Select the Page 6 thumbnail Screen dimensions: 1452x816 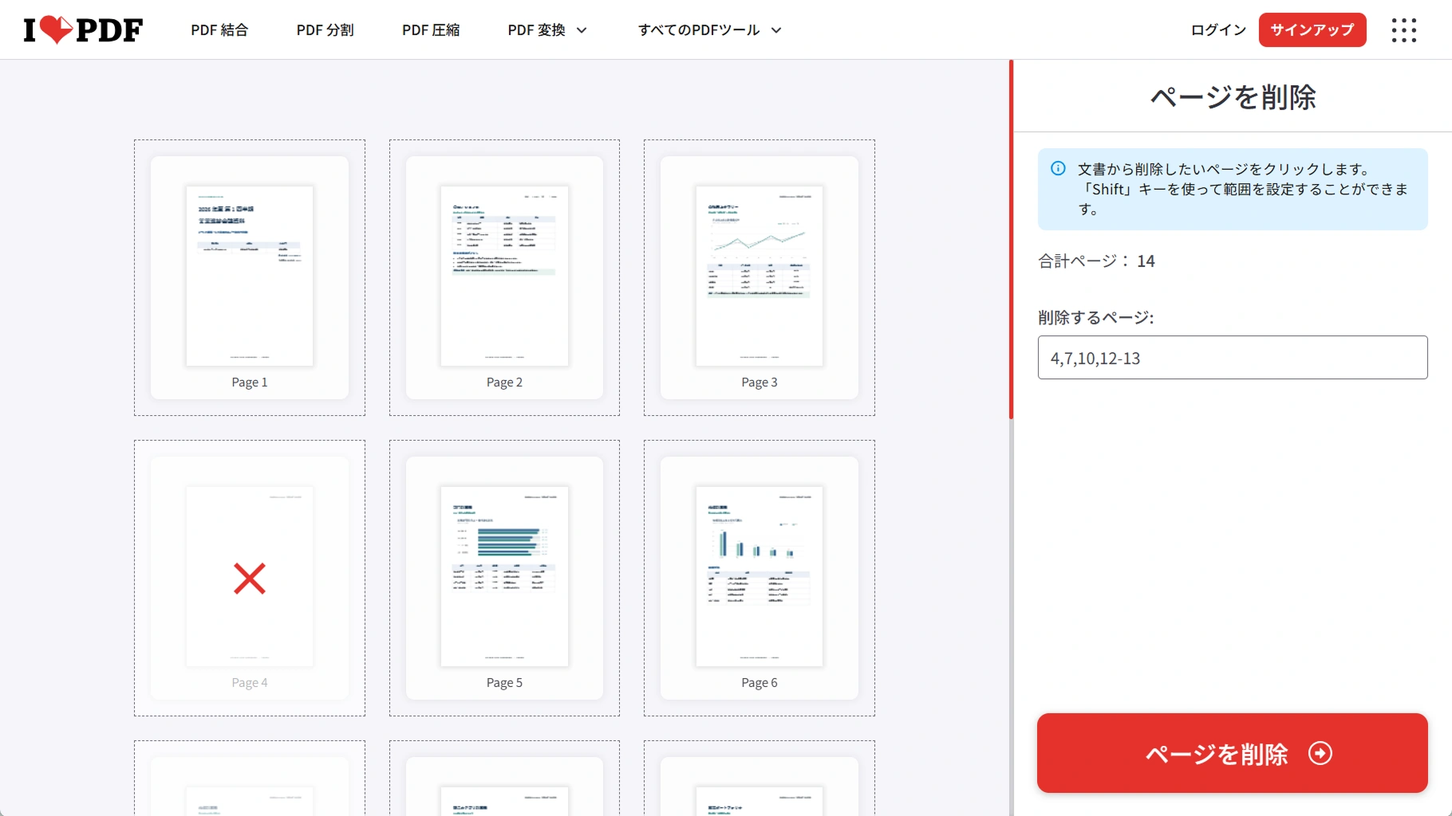pyautogui.click(x=760, y=578)
